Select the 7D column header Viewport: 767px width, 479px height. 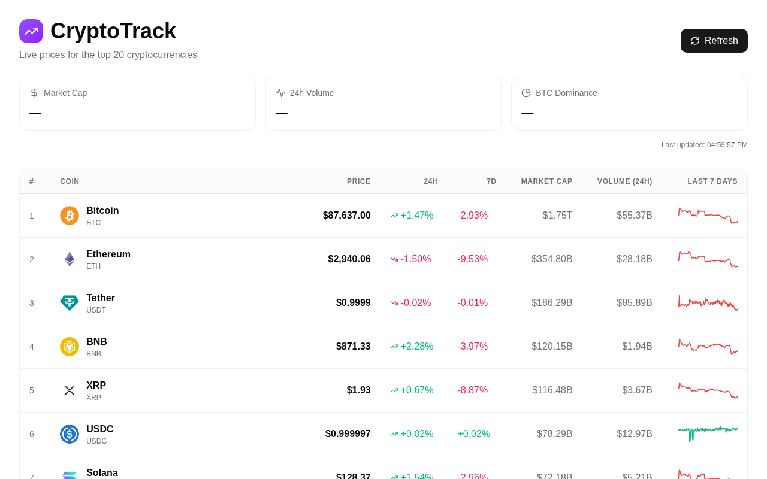coord(491,181)
